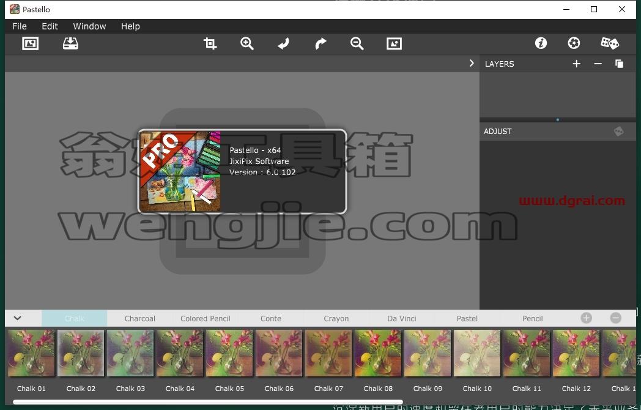
Task: Maximize the Pastello window
Action: pos(594,9)
